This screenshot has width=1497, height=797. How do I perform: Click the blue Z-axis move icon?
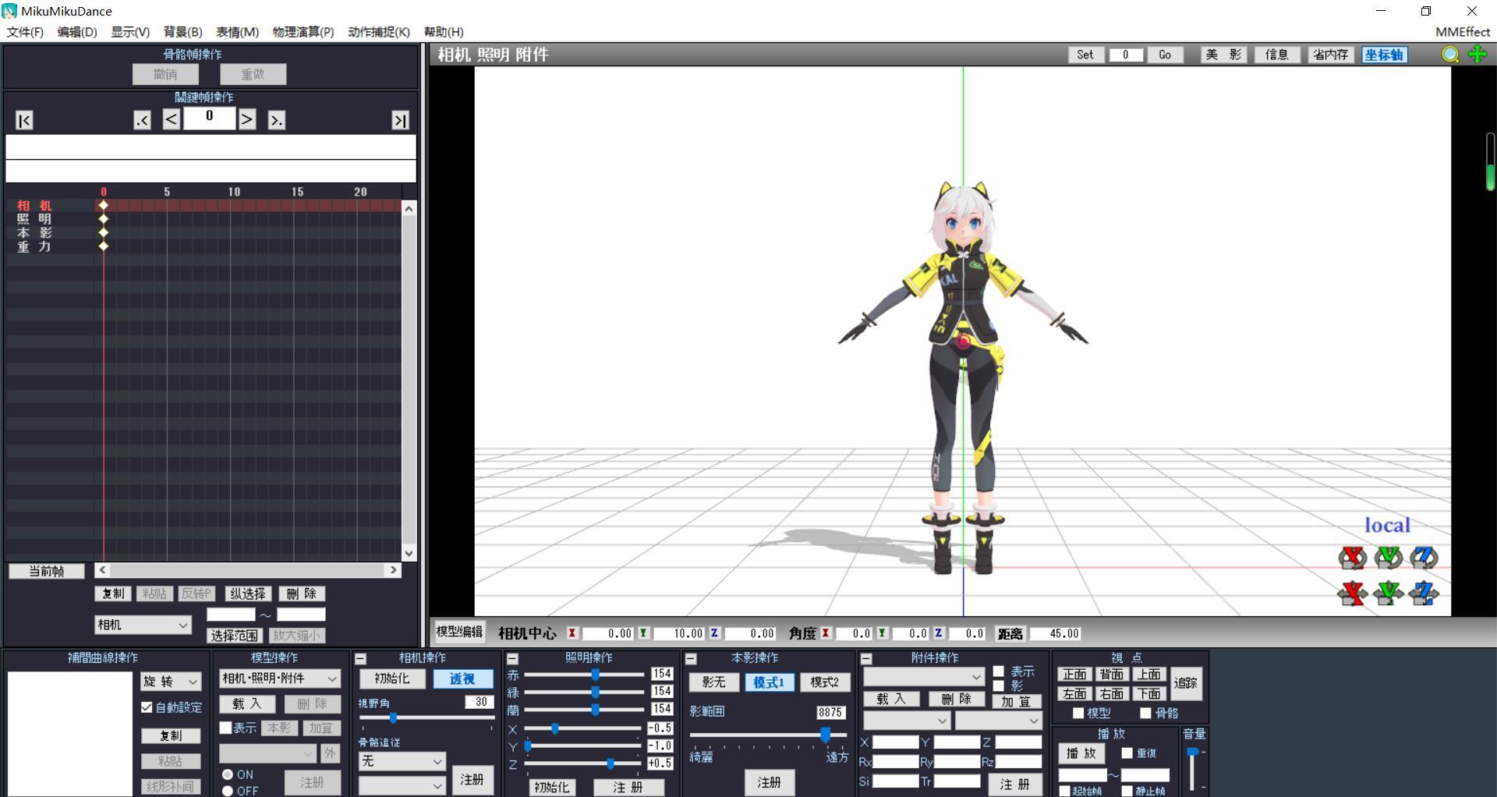coord(1424,593)
